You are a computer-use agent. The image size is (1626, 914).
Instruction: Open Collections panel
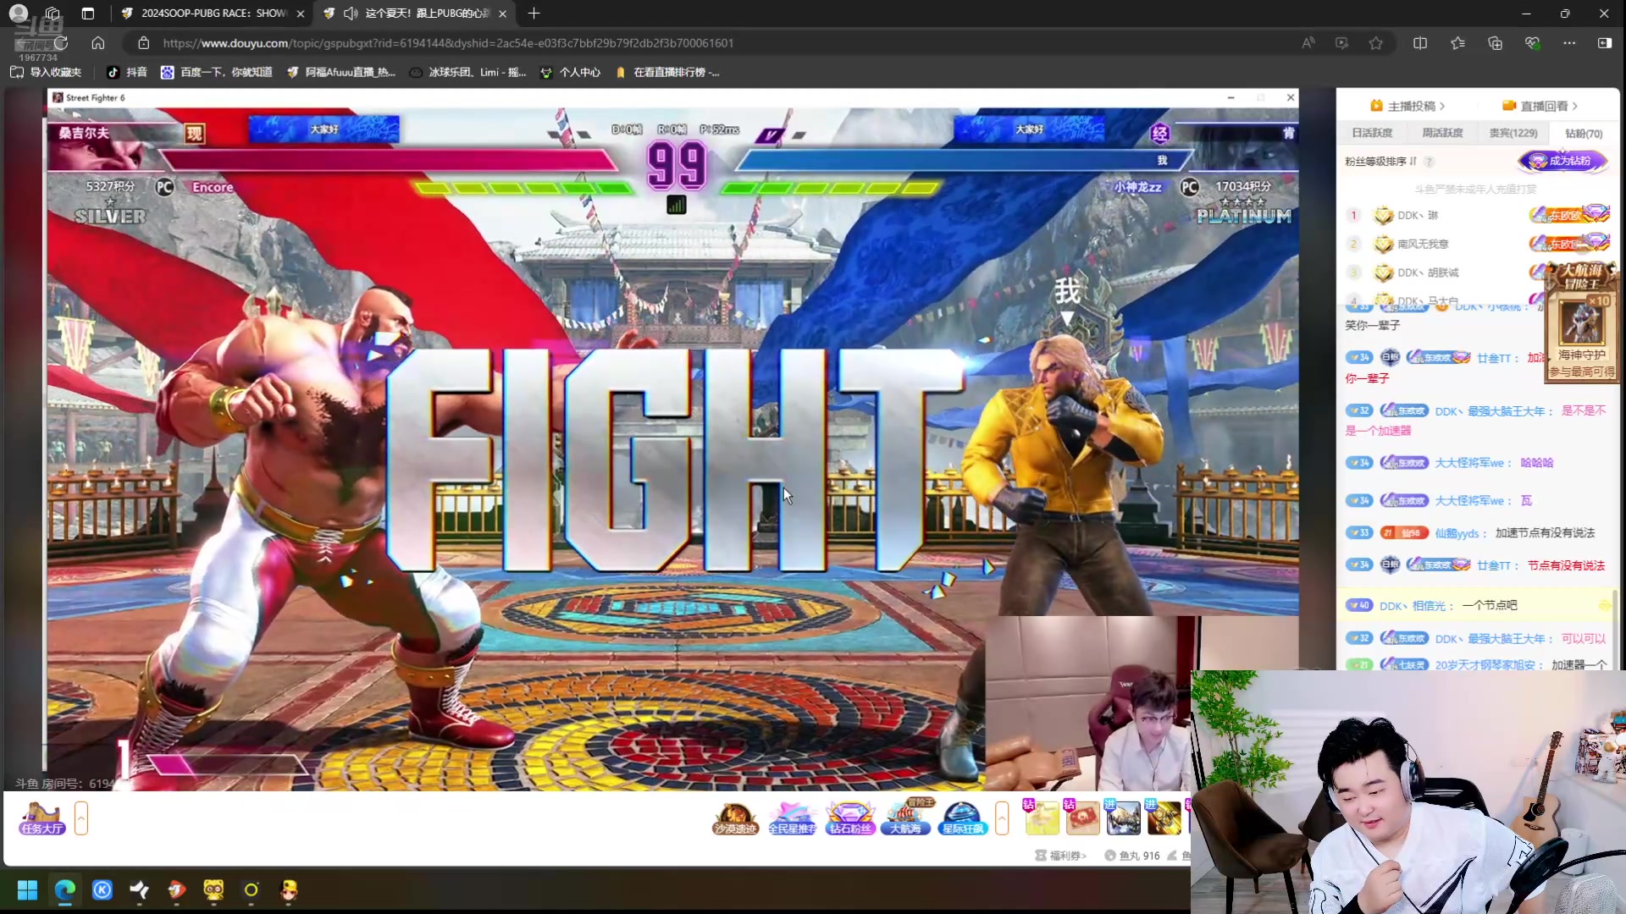(x=1495, y=43)
